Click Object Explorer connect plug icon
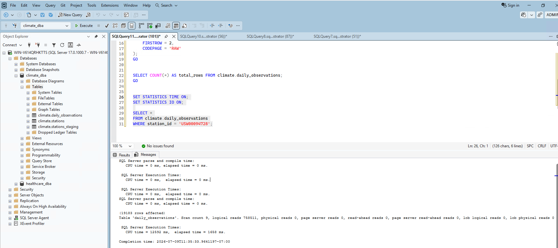The height and width of the screenshot is (248, 558). click(29, 45)
